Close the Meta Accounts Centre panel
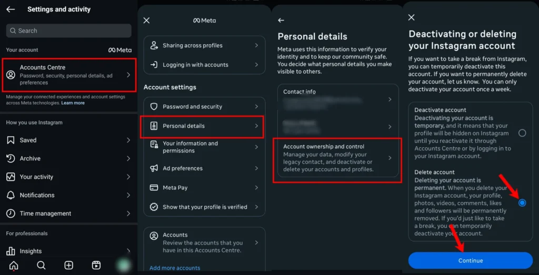539x275 pixels. 146,21
